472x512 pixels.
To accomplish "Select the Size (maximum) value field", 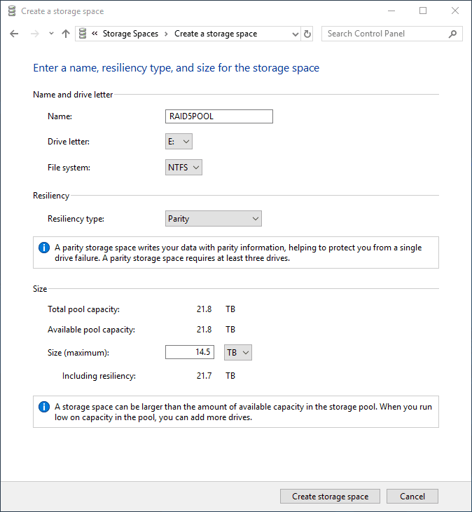I will (x=189, y=352).
